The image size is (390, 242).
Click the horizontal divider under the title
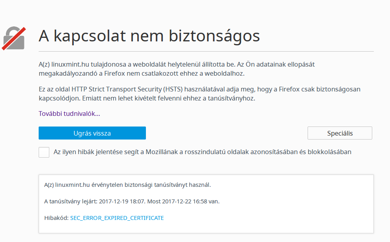(x=206, y=52)
